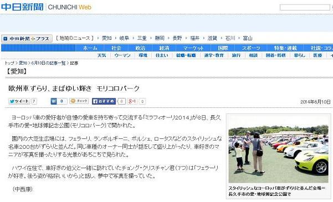Click the Twitter ツイート button

click(19, 101)
